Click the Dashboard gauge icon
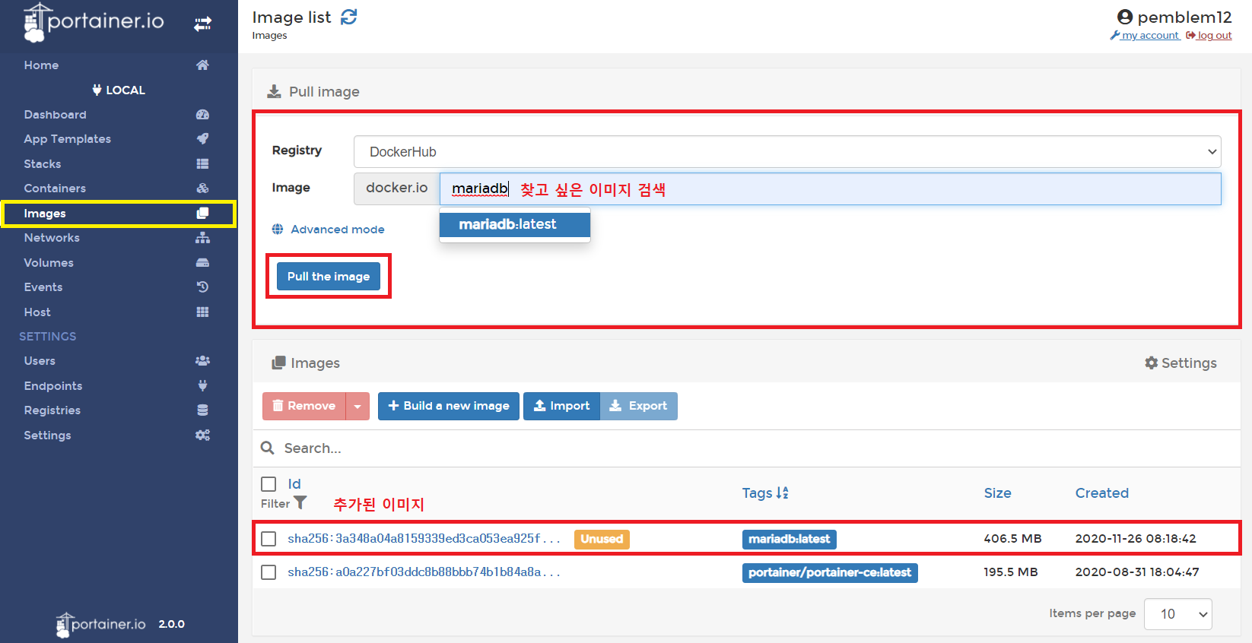Viewport: 1252px width, 643px height. pos(202,114)
